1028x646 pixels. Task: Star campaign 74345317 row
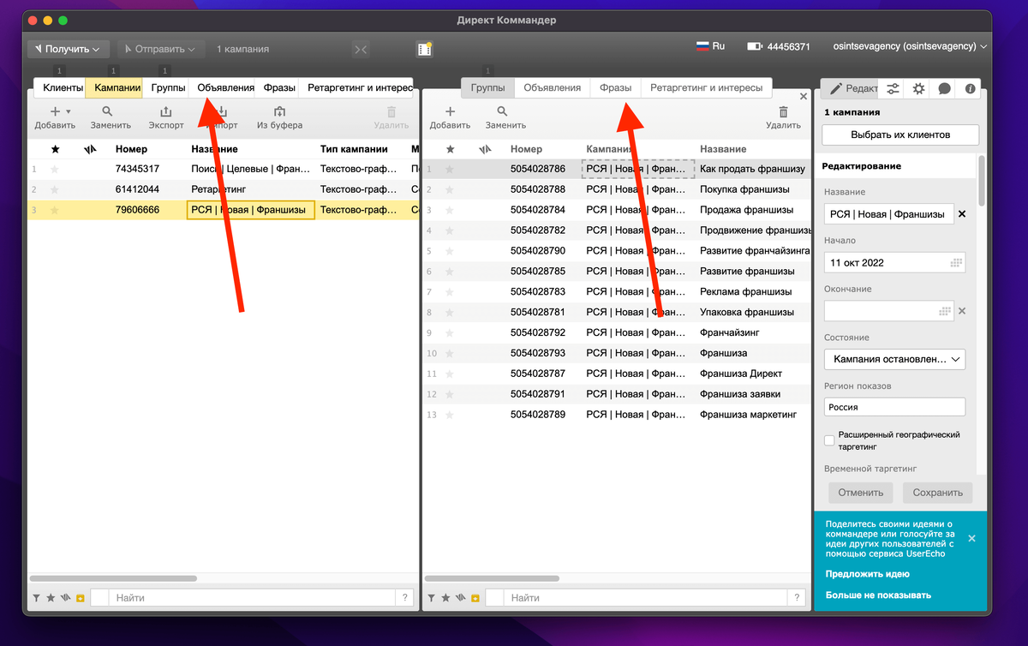coord(55,169)
